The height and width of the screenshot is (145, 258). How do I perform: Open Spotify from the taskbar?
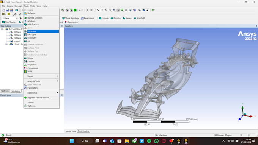[x=149, y=141]
